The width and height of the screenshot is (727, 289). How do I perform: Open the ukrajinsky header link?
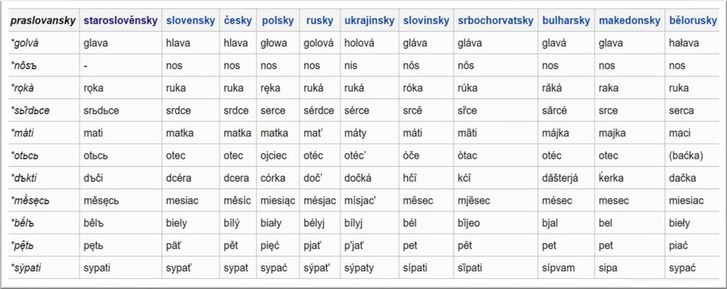coord(370,21)
